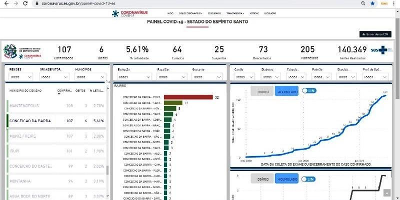
Task: Open the Obesidade filter dropdown
Action: click(346, 77)
